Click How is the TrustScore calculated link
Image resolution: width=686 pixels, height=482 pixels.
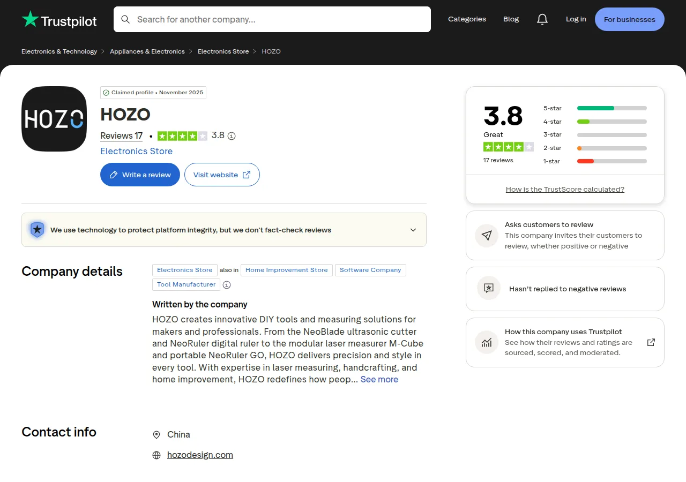tap(565, 190)
